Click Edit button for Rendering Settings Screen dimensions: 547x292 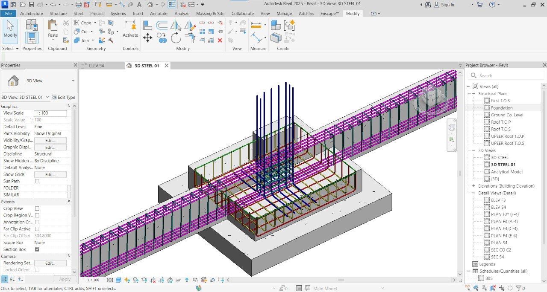pos(50,263)
